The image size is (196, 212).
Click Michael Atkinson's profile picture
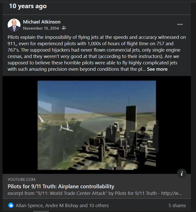pyautogui.click(x=14, y=25)
